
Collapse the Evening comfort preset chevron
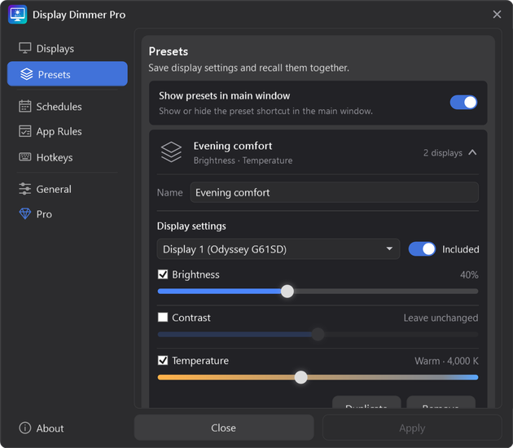click(472, 152)
